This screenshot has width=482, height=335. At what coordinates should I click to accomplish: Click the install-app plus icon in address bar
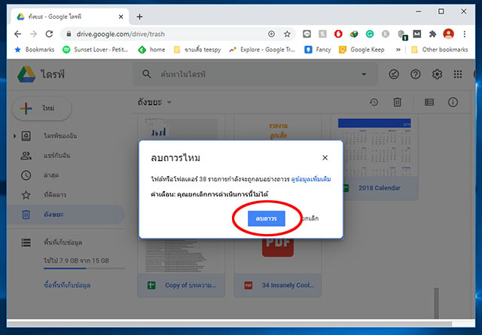point(271,34)
